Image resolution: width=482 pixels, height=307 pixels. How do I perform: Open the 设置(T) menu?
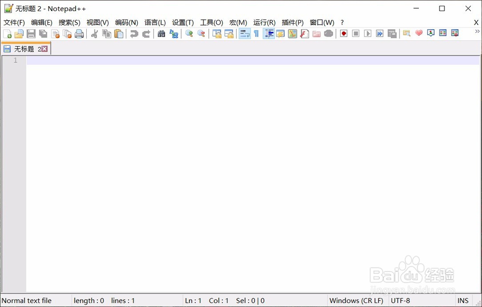pos(183,23)
